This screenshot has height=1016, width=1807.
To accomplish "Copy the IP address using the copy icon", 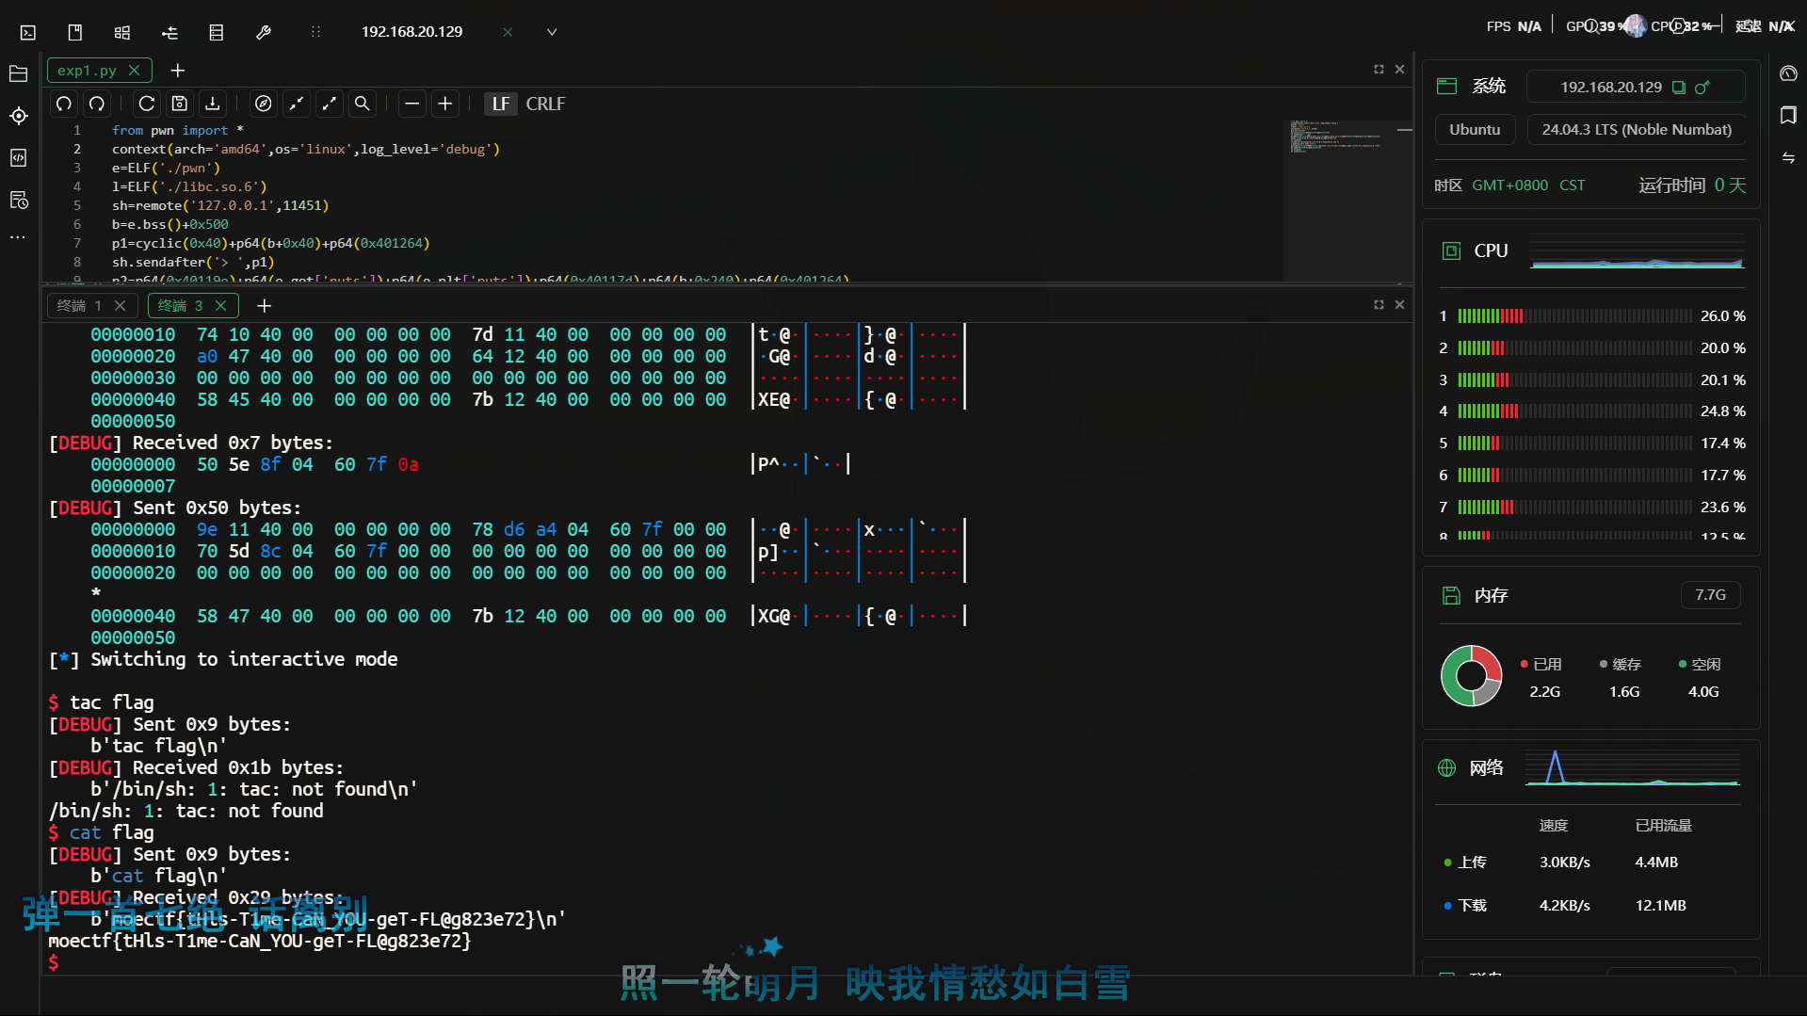I will pos(1679,87).
